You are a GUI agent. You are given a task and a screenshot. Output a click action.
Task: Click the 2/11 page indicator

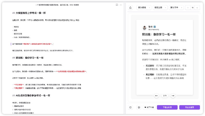[165, 96]
